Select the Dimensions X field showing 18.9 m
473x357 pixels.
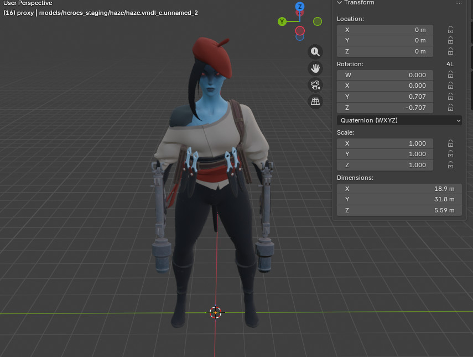coord(399,189)
